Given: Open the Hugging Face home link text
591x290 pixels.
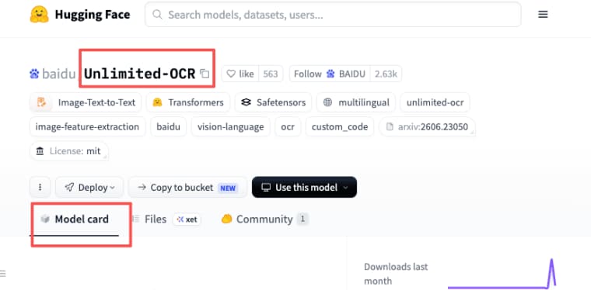Looking at the screenshot, I should (x=93, y=15).
